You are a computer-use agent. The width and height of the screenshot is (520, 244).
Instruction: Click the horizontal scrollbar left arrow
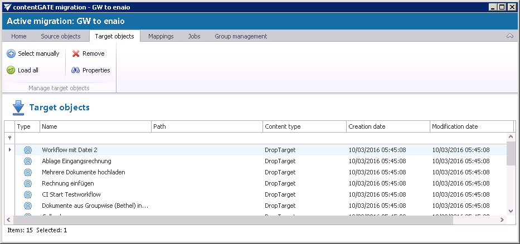pyautogui.click(x=8, y=219)
